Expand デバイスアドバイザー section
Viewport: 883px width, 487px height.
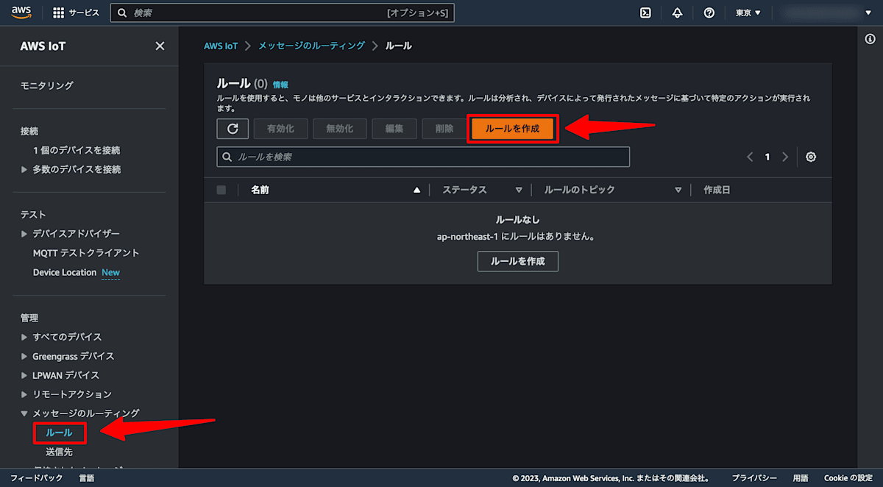point(24,234)
